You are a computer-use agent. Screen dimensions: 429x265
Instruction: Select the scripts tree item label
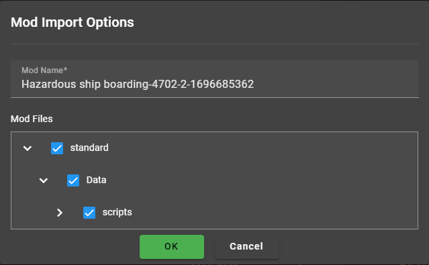tap(117, 212)
